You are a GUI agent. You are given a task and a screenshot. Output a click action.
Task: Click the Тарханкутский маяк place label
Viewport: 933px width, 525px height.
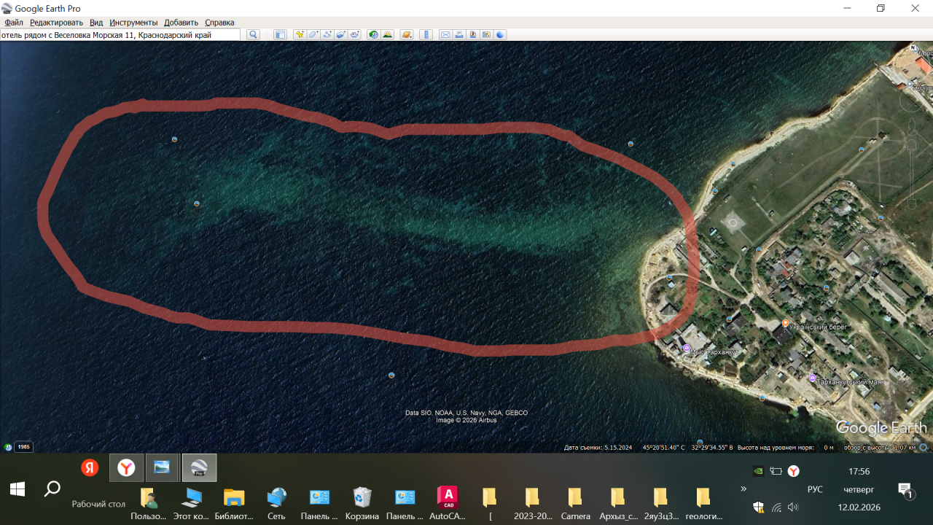pos(849,381)
